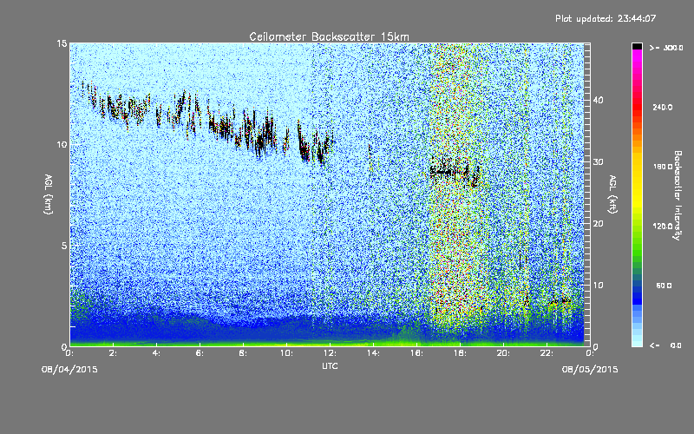
Task: Click the 4: hour tick on the time axis
Action: [x=157, y=353]
